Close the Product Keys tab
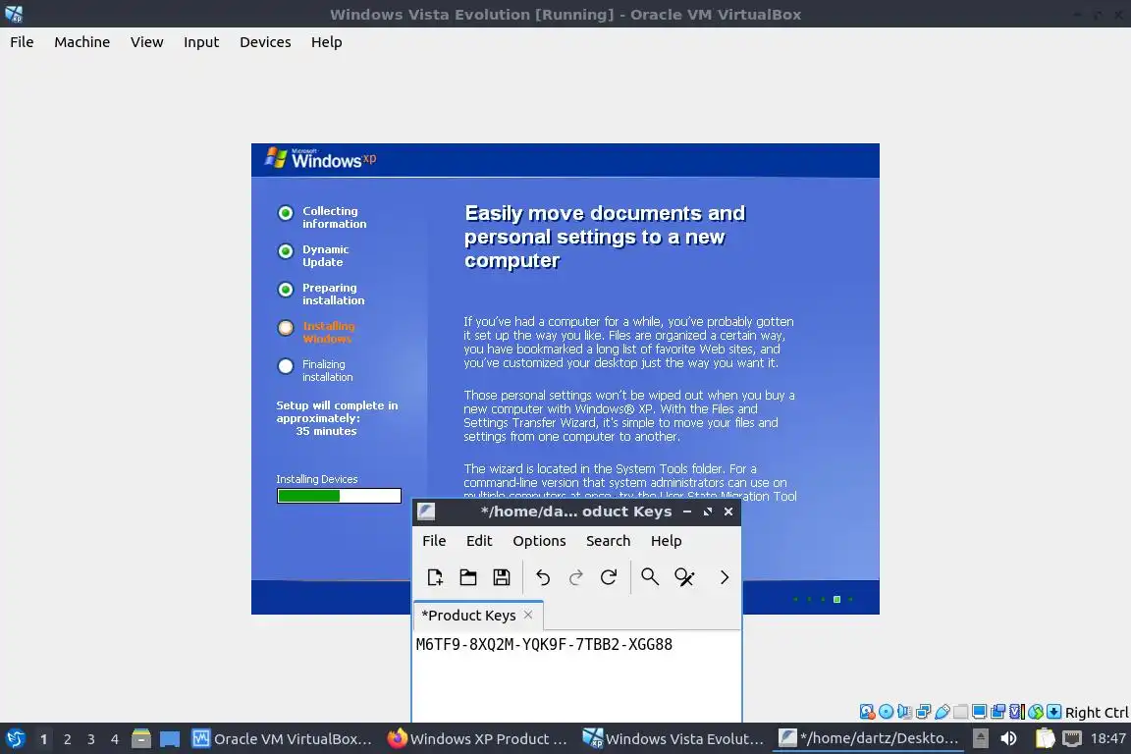 click(528, 615)
